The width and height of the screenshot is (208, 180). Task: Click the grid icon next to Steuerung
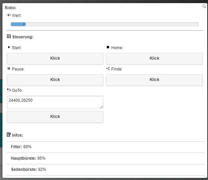pos(9,36)
